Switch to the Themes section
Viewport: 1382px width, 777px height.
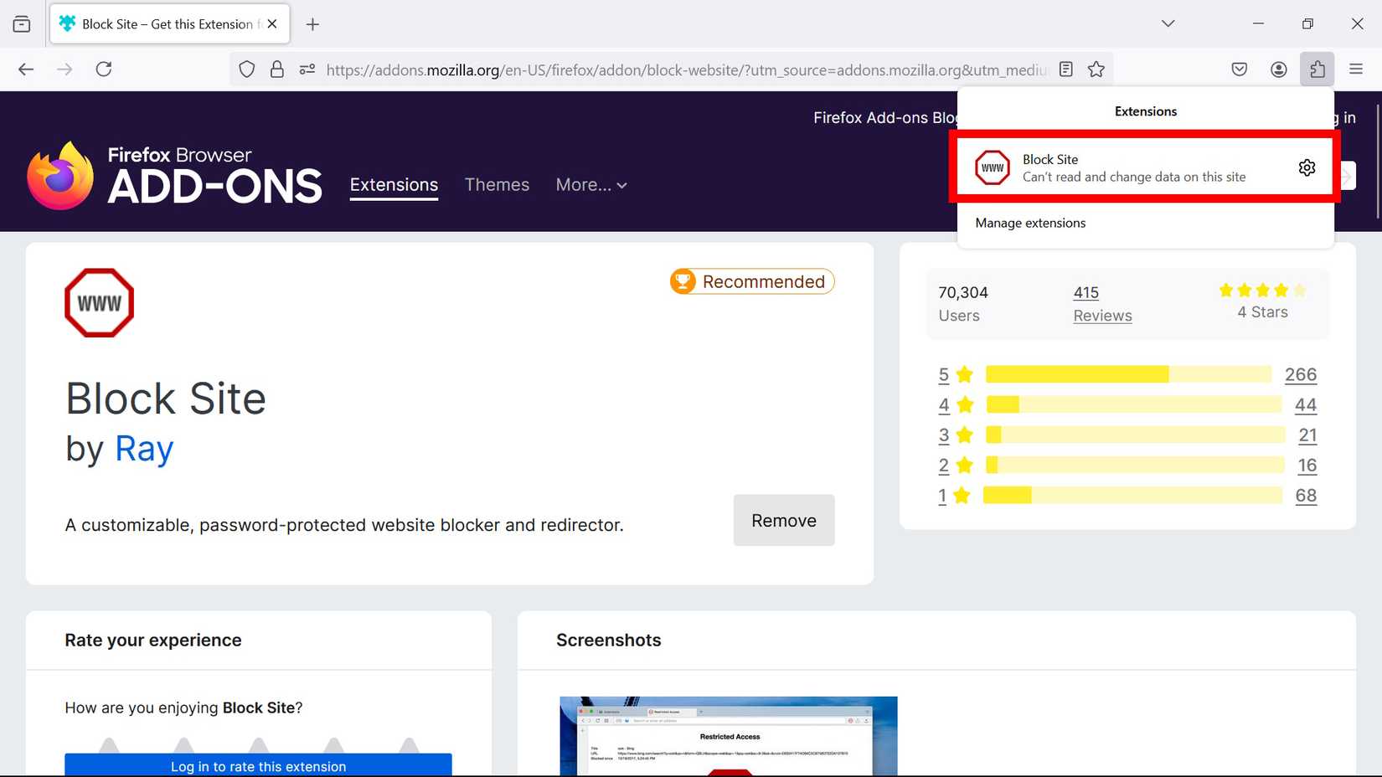point(497,185)
